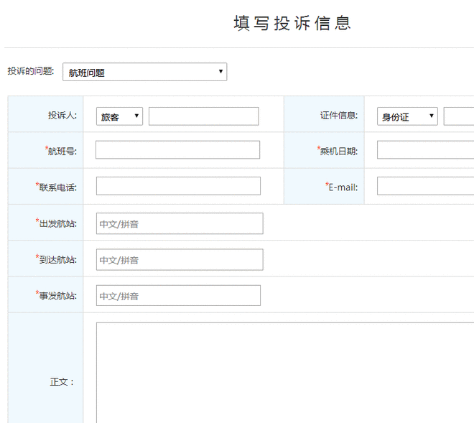Image resolution: width=474 pixels, height=423 pixels.
Task: Click the 投诉的问题 label text
Action: click(x=31, y=71)
